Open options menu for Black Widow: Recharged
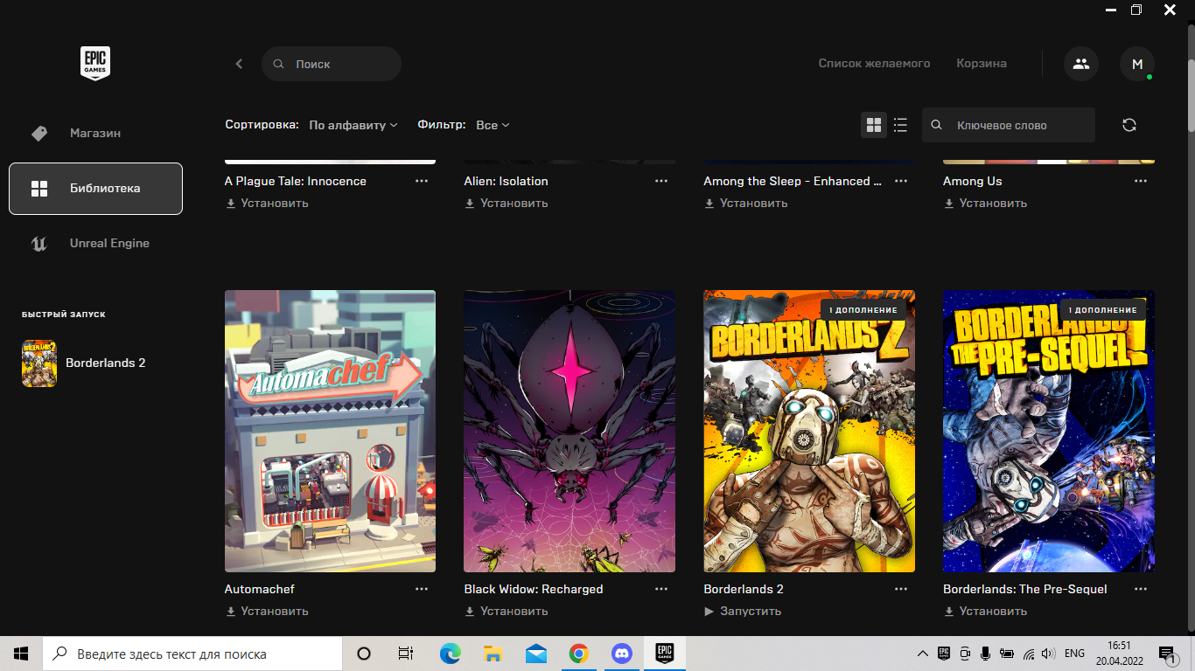Viewport: 1195px width, 671px height. [x=661, y=589]
